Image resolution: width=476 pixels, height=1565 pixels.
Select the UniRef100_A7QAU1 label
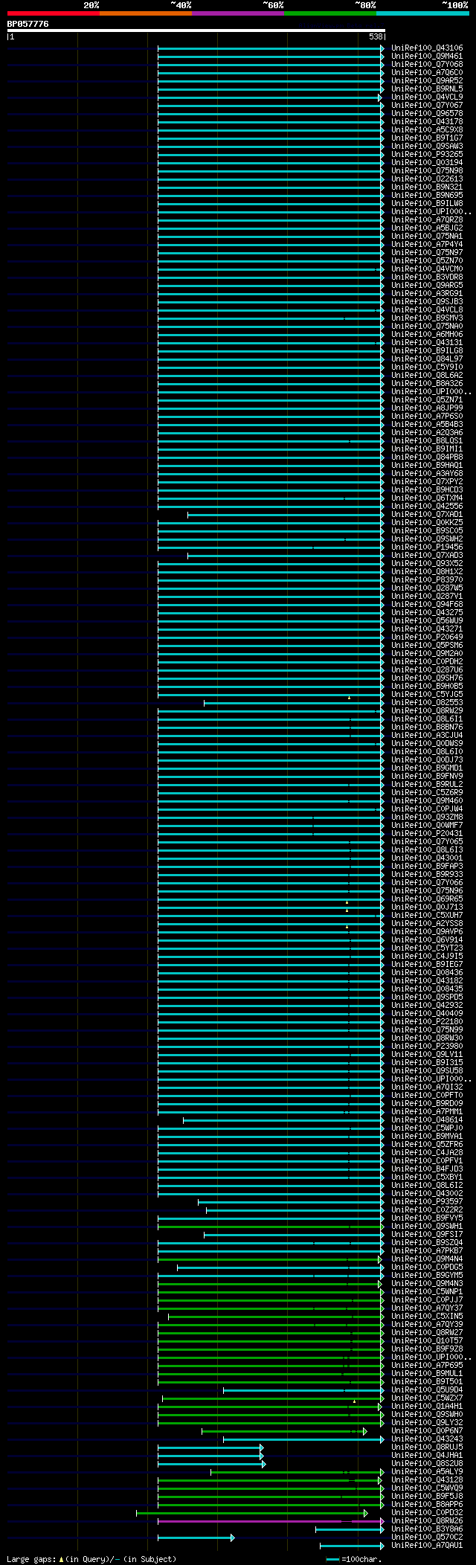(x=427, y=1546)
